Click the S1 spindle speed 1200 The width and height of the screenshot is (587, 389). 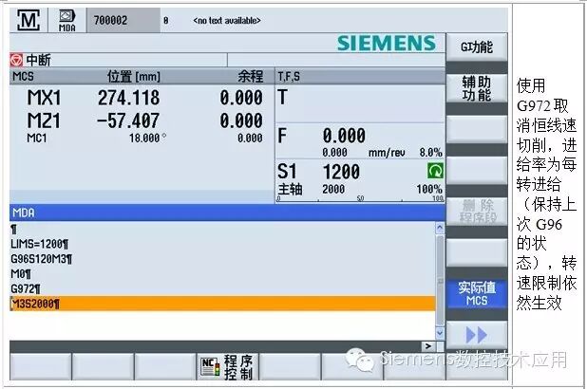pyautogui.click(x=341, y=172)
